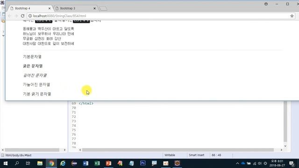
Task: Launch Internet Explorer from the taskbar
Action: (x=63, y=163)
